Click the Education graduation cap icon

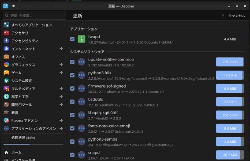coord(6,112)
